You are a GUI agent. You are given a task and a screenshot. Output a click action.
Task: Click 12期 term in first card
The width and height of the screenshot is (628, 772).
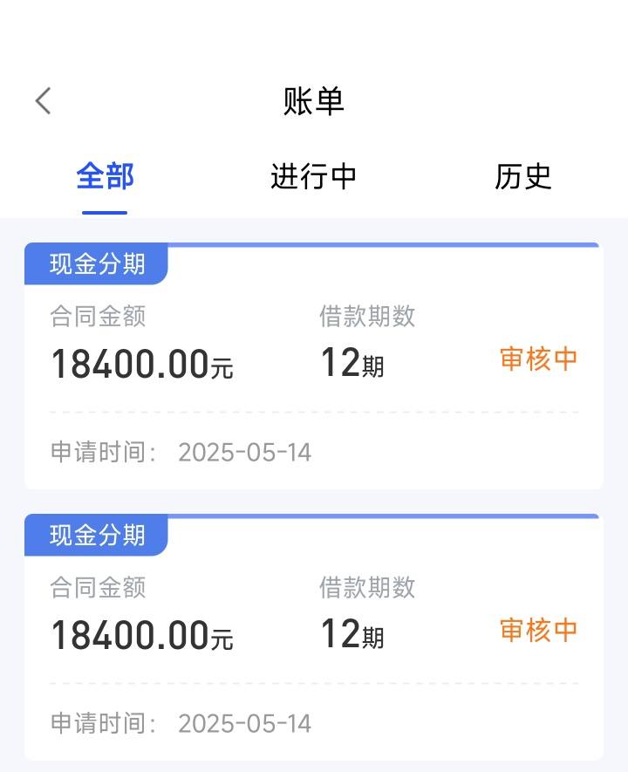(x=352, y=362)
